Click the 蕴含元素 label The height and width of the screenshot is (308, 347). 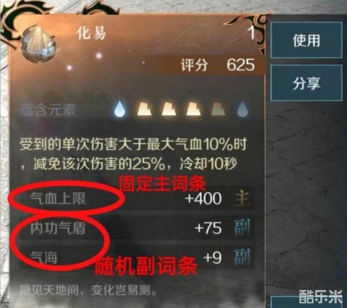pos(48,110)
